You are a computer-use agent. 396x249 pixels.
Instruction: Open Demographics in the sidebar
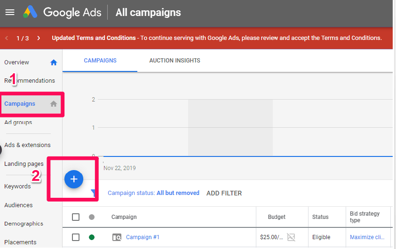[24, 224]
